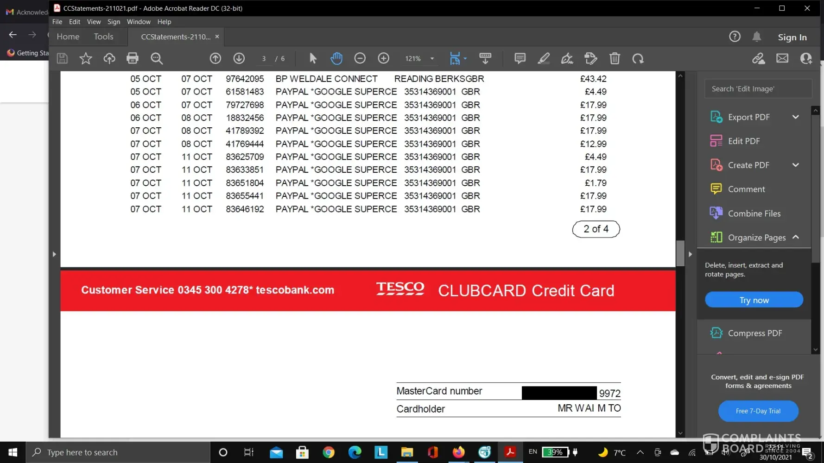
Task: Upload the file to cloud
Action: (109, 58)
